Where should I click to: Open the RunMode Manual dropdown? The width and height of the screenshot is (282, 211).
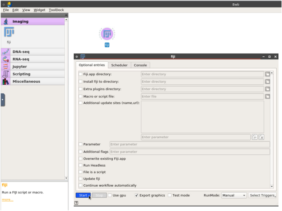233,195
